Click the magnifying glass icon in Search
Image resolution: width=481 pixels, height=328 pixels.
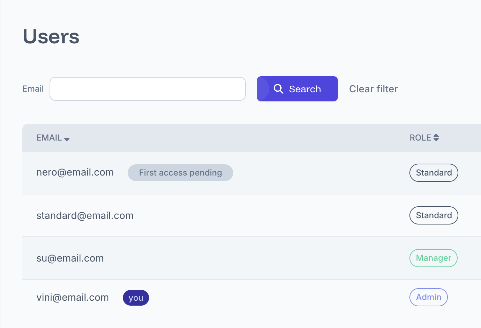pyautogui.click(x=278, y=89)
